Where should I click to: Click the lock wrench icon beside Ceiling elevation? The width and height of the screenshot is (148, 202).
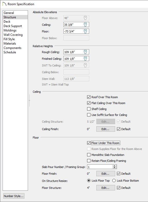tap(85, 24)
